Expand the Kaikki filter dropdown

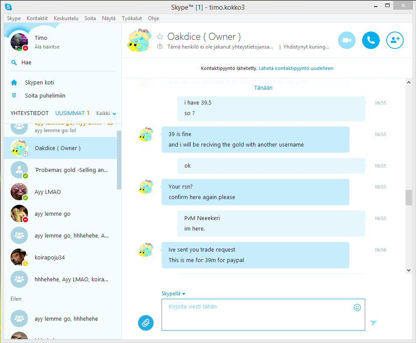106,113
